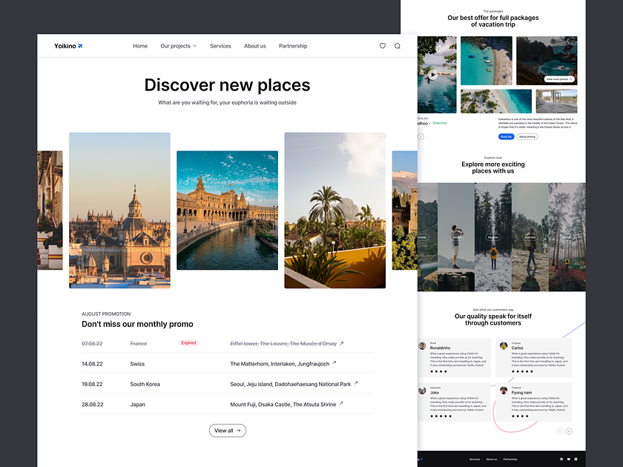Expand the Our projects dropdown
Viewport: 623px width, 467px height.
click(x=179, y=46)
